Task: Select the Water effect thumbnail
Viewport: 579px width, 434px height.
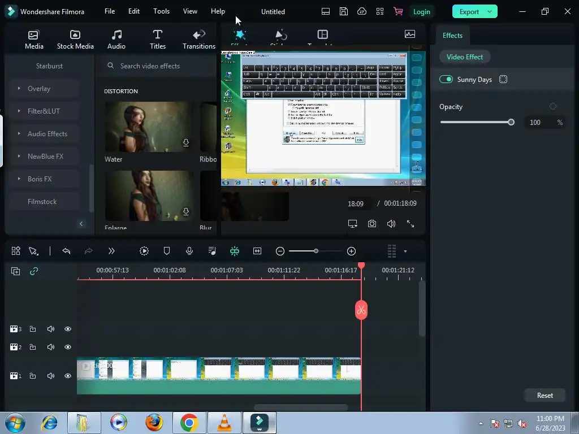Action: tap(149, 127)
